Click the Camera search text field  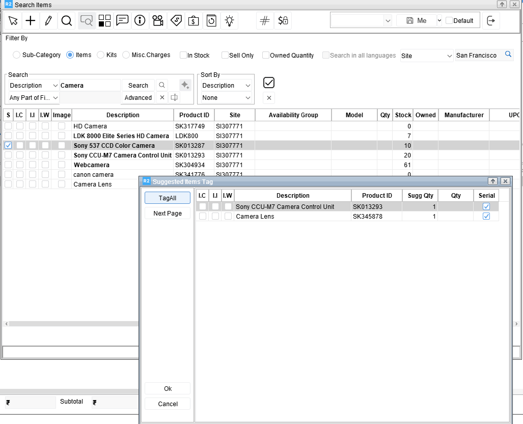[x=90, y=86]
